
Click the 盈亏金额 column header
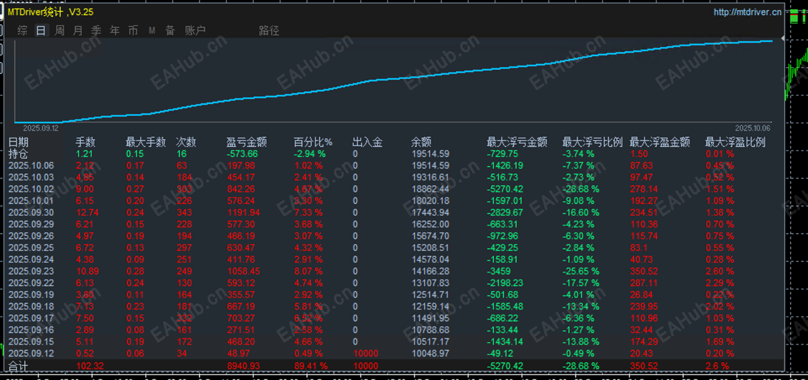tap(246, 142)
